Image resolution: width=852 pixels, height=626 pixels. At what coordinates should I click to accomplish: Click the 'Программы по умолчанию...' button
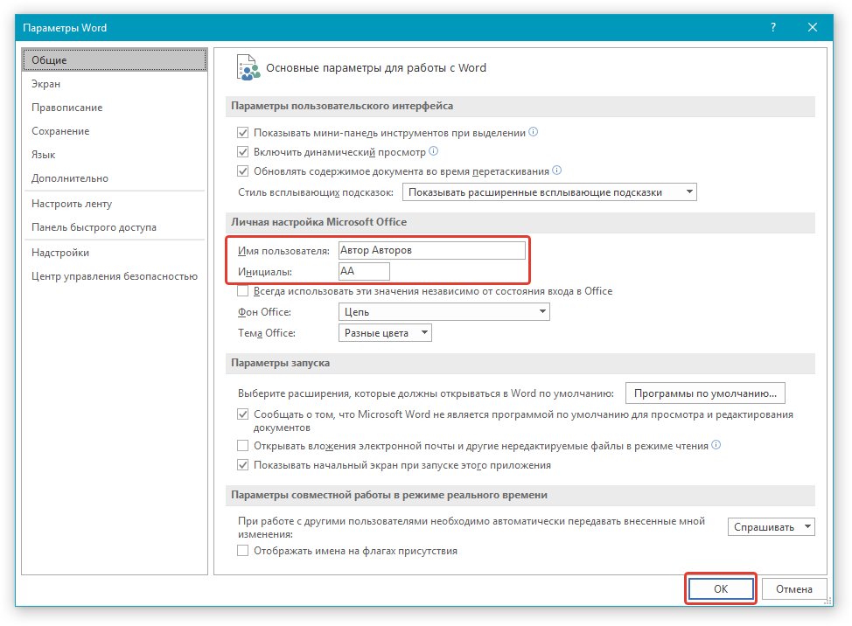(705, 393)
